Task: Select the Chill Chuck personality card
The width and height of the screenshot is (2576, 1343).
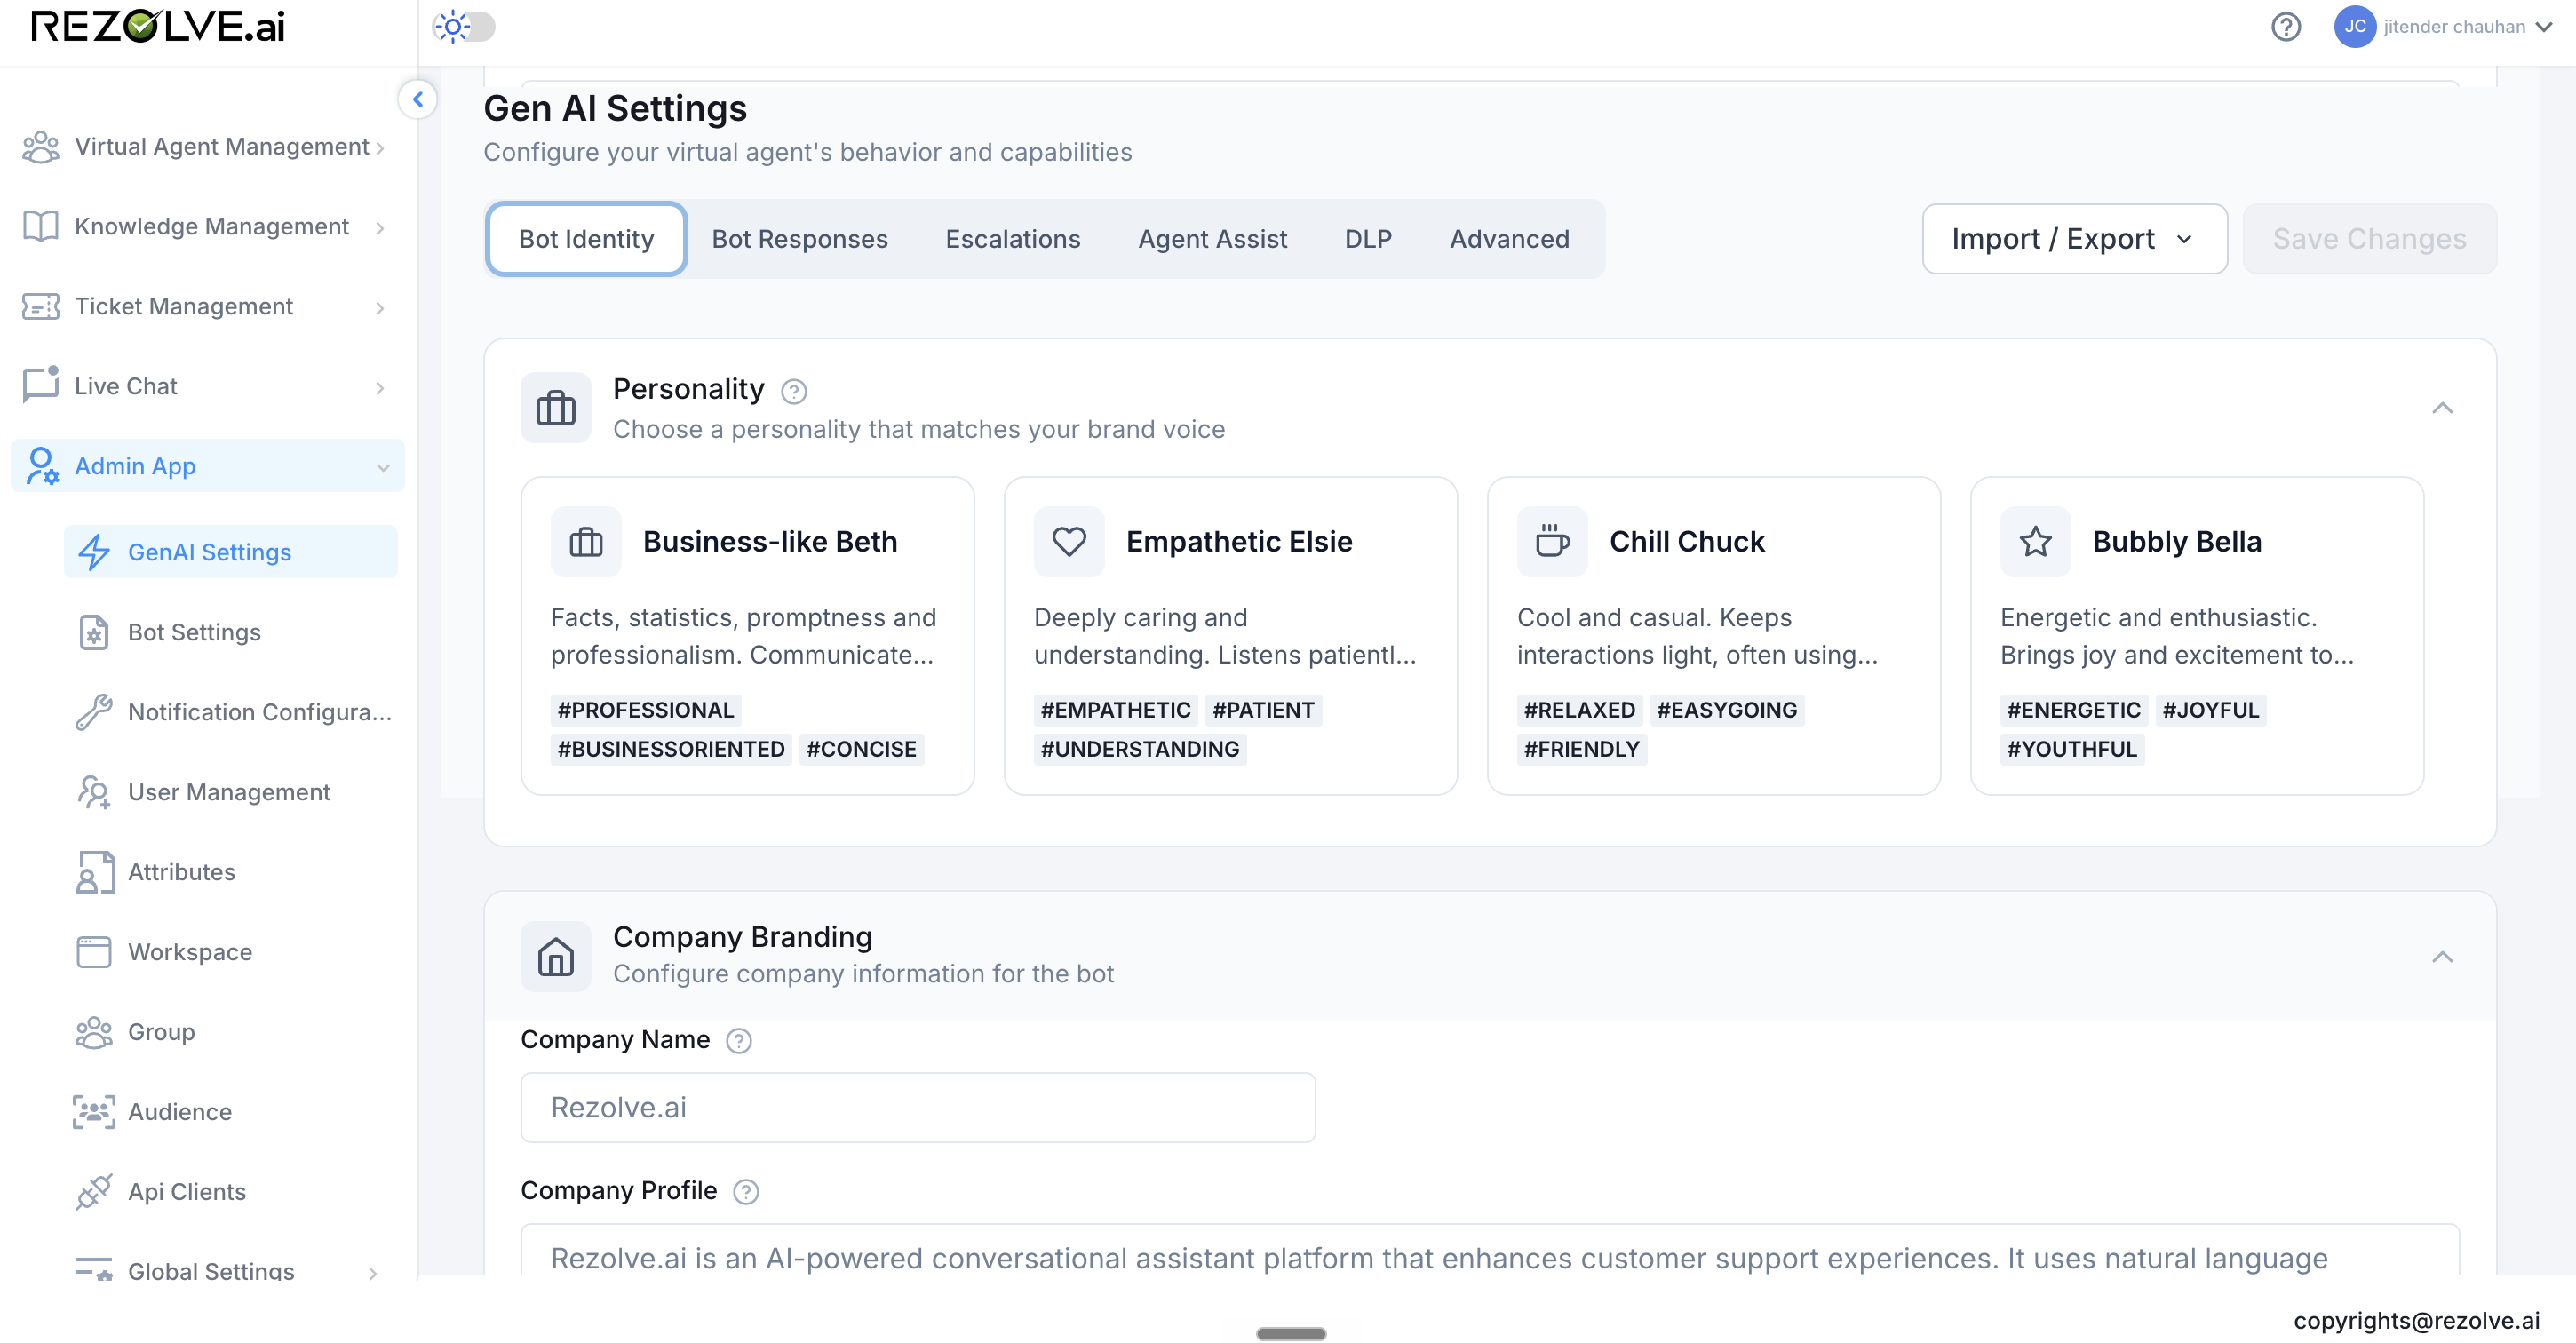Action: (x=1713, y=636)
